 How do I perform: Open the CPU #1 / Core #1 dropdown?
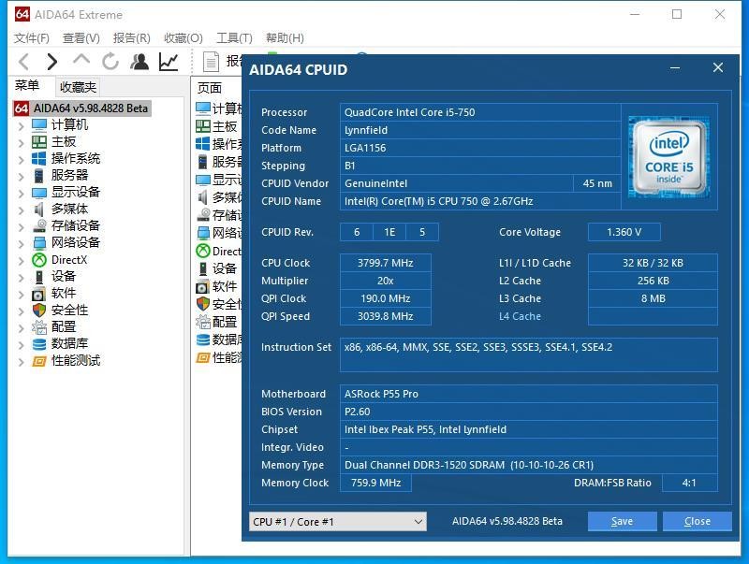(x=337, y=521)
